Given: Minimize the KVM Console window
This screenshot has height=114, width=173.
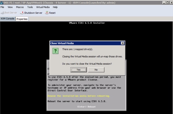Looking at the screenshot, I should pos(164,3).
